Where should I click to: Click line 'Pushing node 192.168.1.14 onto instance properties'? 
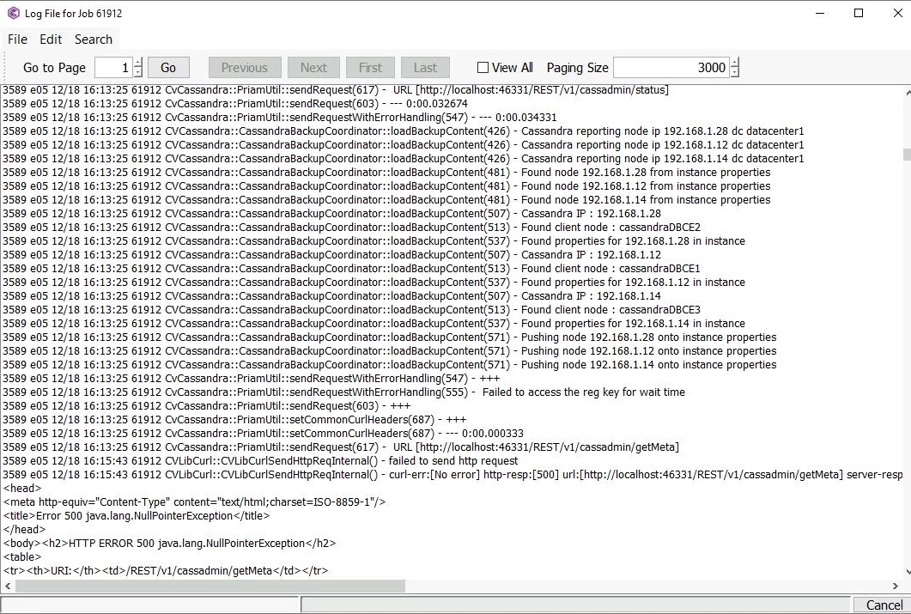click(x=389, y=365)
